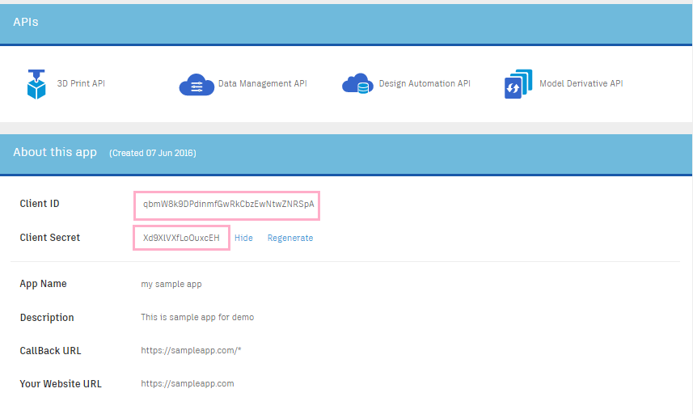This screenshot has width=693, height=414.
Task: Click the app name 'my sample app'
Action: (x=171, y=285)
